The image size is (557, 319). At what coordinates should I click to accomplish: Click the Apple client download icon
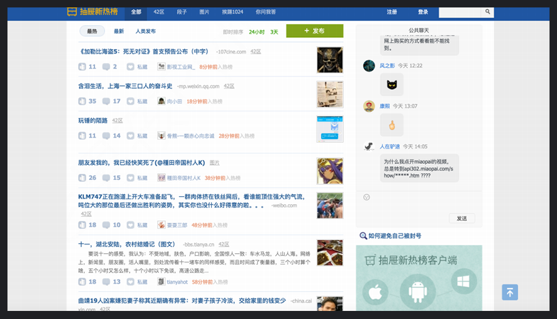[x=374, y=291]
